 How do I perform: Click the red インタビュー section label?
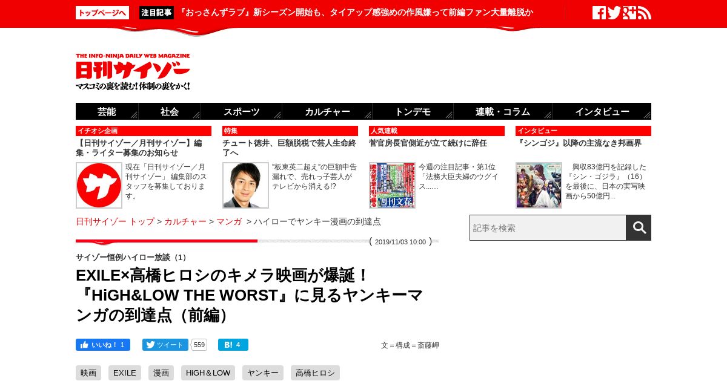(x=583, y=131)
